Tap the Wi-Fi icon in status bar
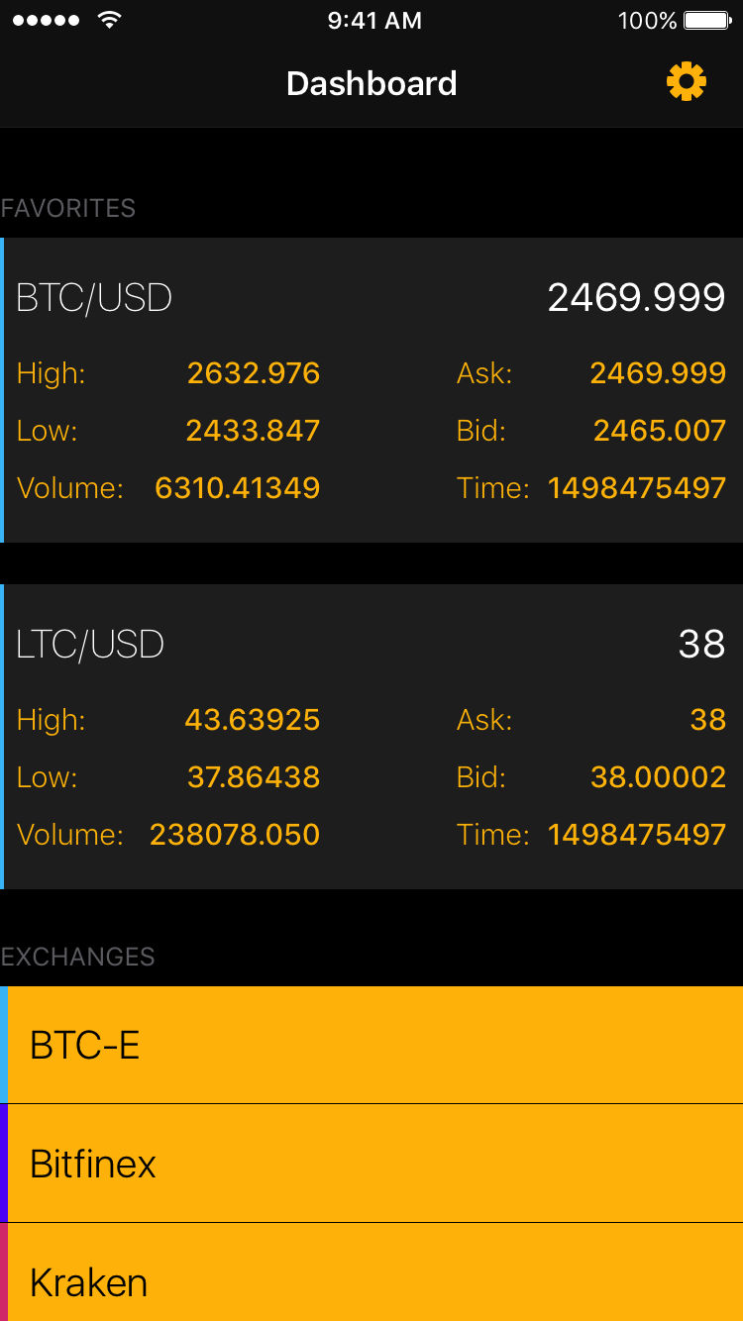743x1321 pixels. pyautogui.click(x=110, y=21)
